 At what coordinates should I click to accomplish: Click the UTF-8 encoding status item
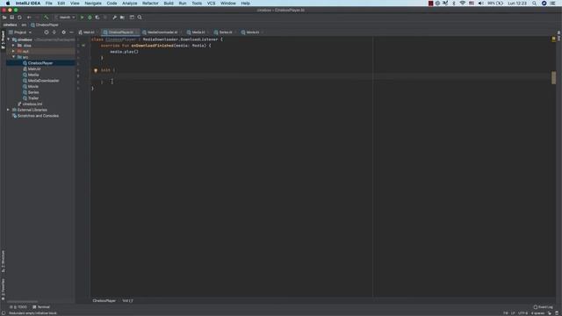[523, 313]
